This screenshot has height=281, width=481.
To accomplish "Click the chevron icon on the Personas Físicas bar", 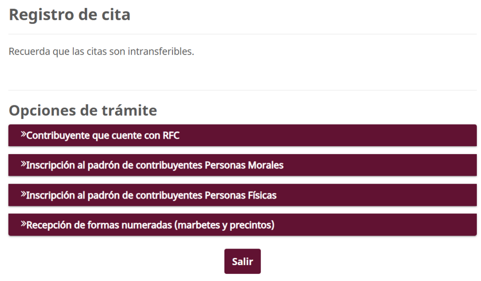I will point(23,195).
